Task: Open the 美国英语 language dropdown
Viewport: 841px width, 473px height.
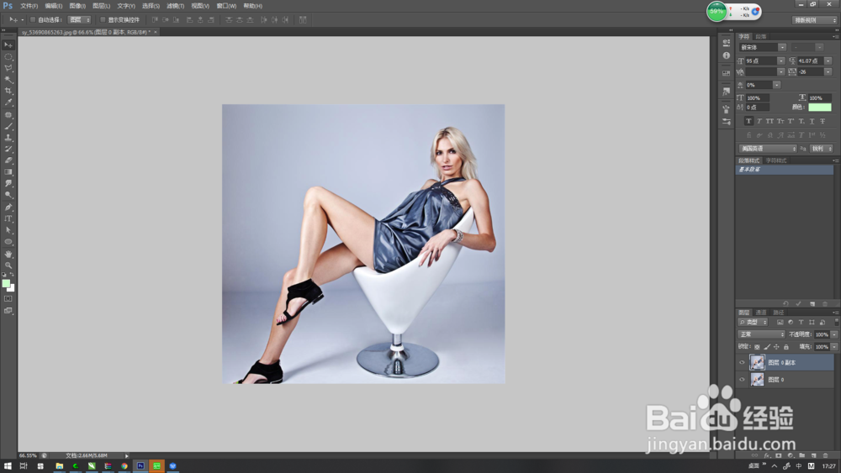Action: [768, 149]
